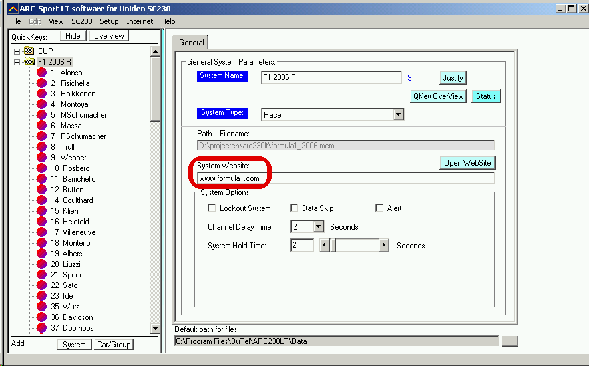This screenshot has height=366, width=589.
Task: Click the System Hold Time value field
Action: pyautogui.click(x=302, y=246)
